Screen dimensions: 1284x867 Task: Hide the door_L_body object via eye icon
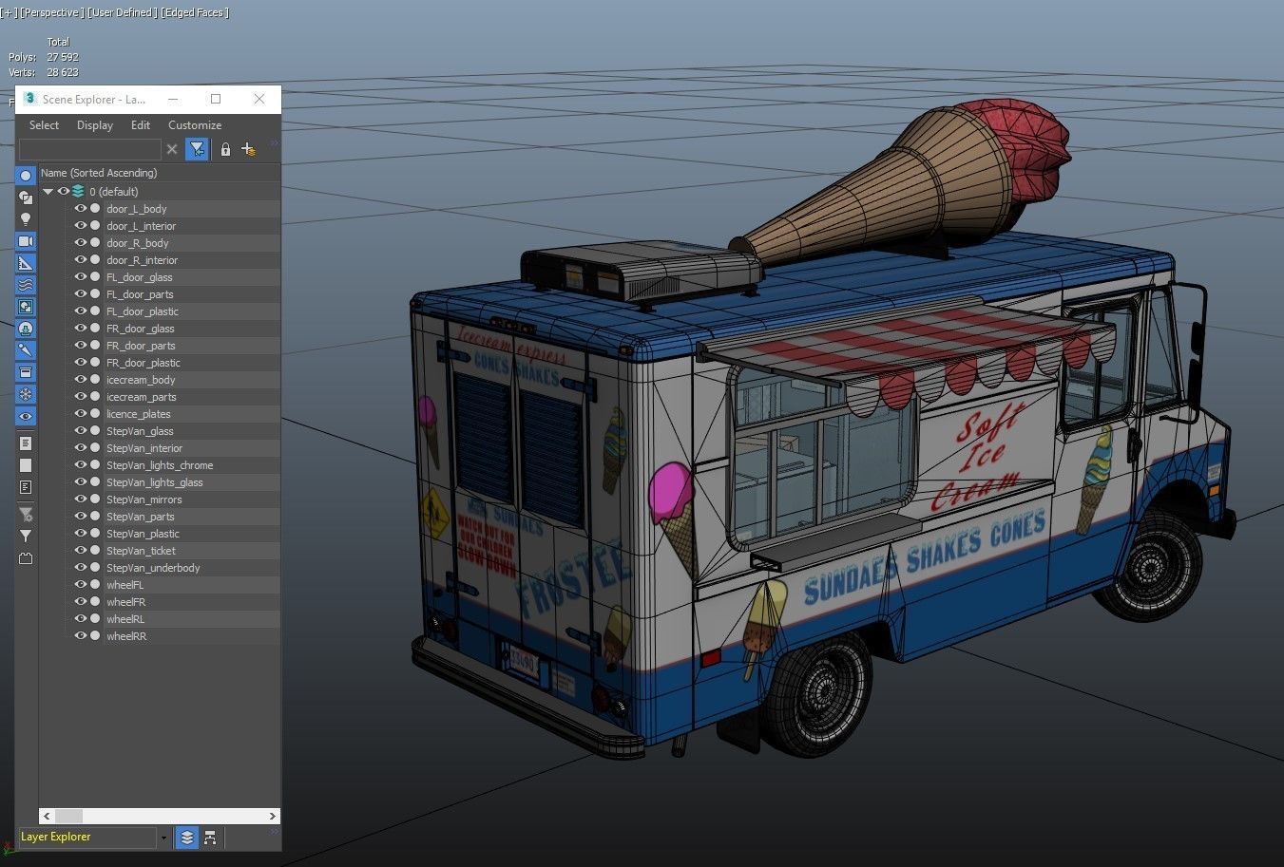coord(80,209)
